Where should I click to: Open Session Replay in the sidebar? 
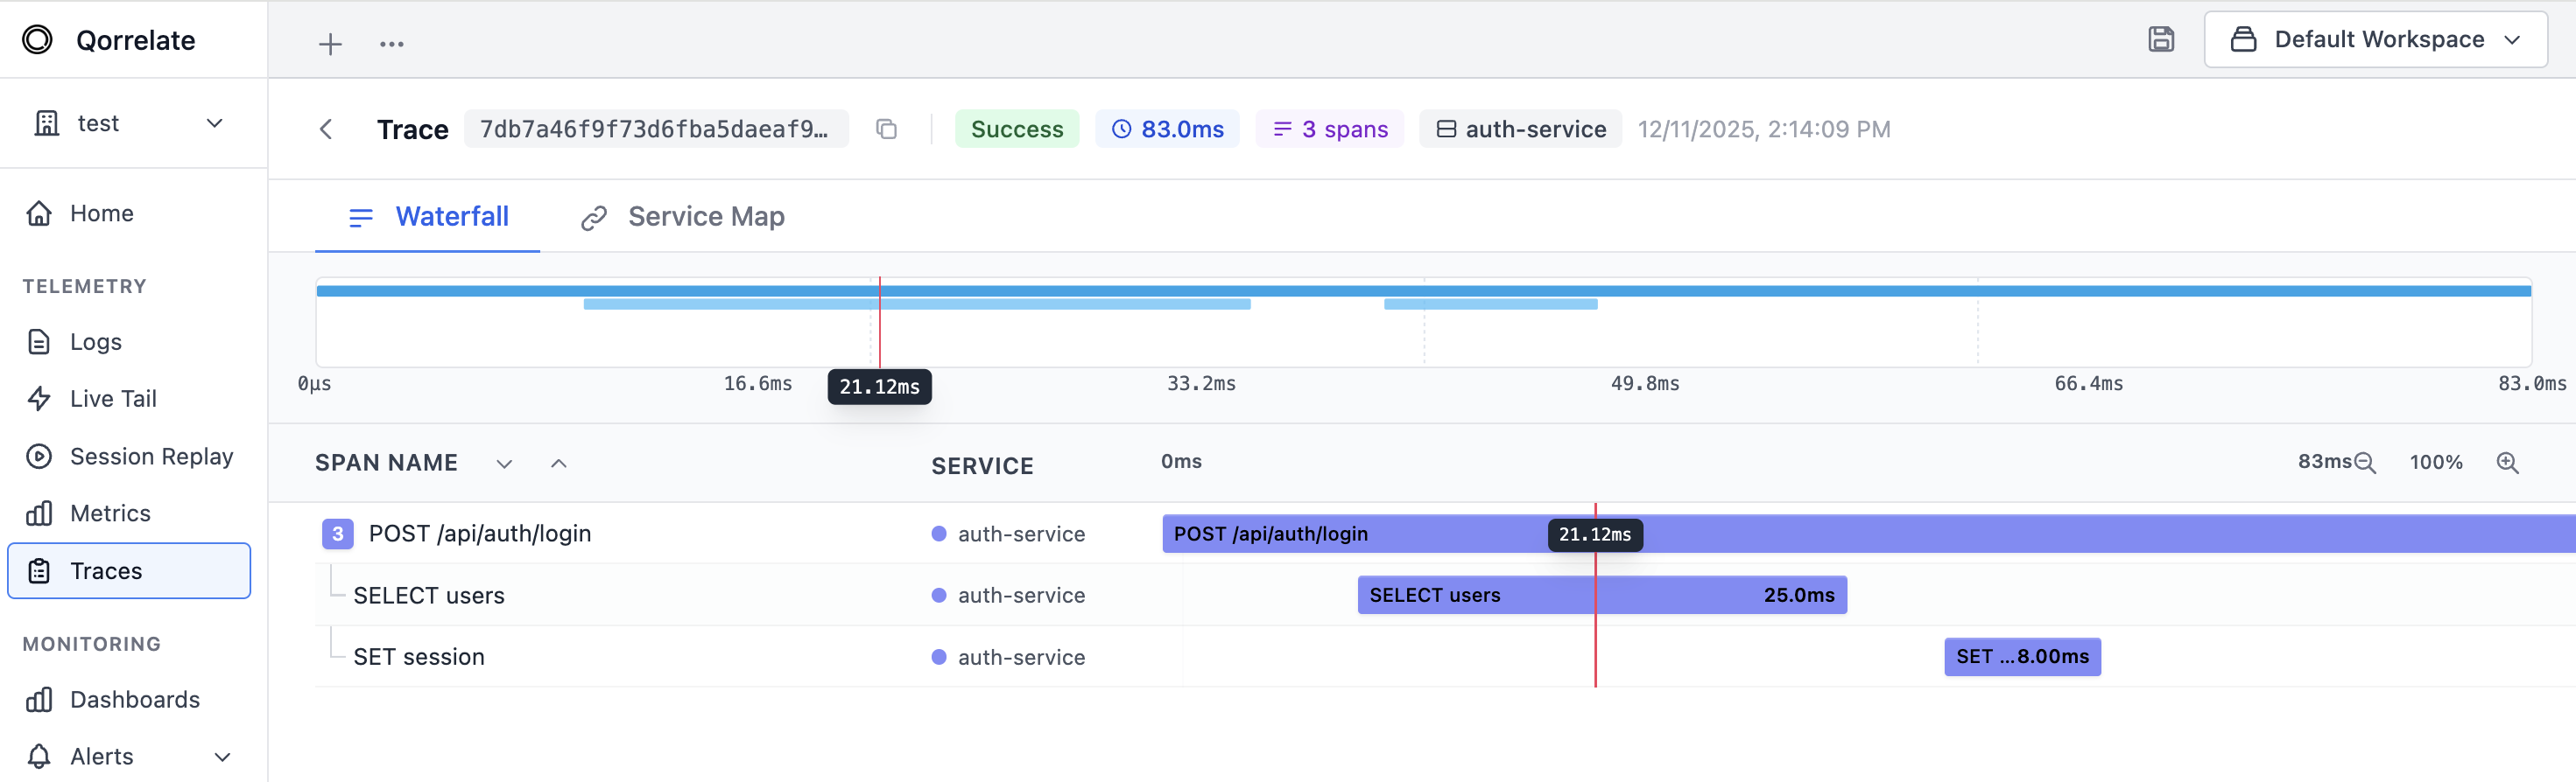pos(130,457)
